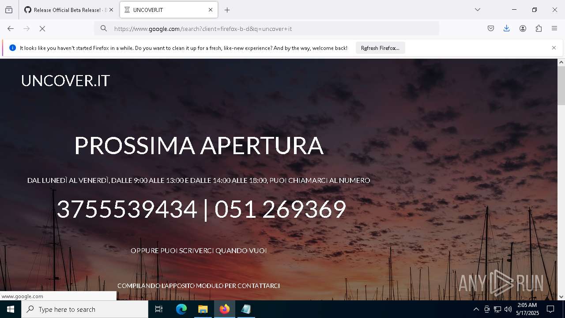Click the opening hours line DAL LUNEDÌ AL VENERDÌ
Image resolution: width=565 pixels, height=318 pixels.
199,180
